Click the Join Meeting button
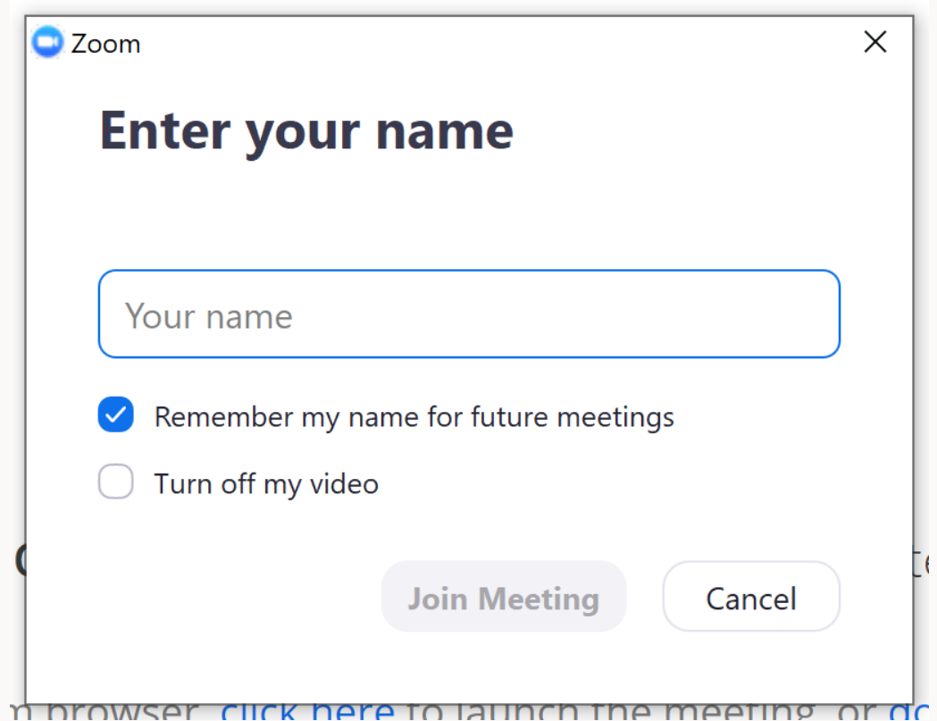 click(x=503, y=597)
